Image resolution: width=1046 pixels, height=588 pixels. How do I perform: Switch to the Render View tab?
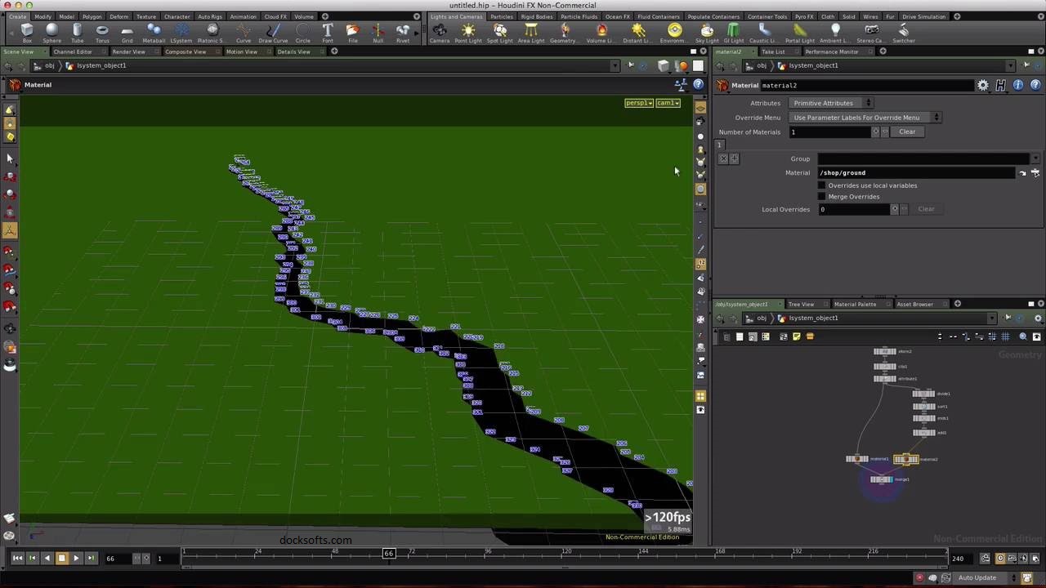128,51
